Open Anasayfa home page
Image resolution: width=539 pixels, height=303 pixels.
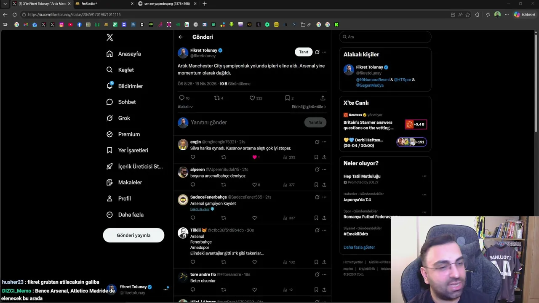(x=123, y=54)
